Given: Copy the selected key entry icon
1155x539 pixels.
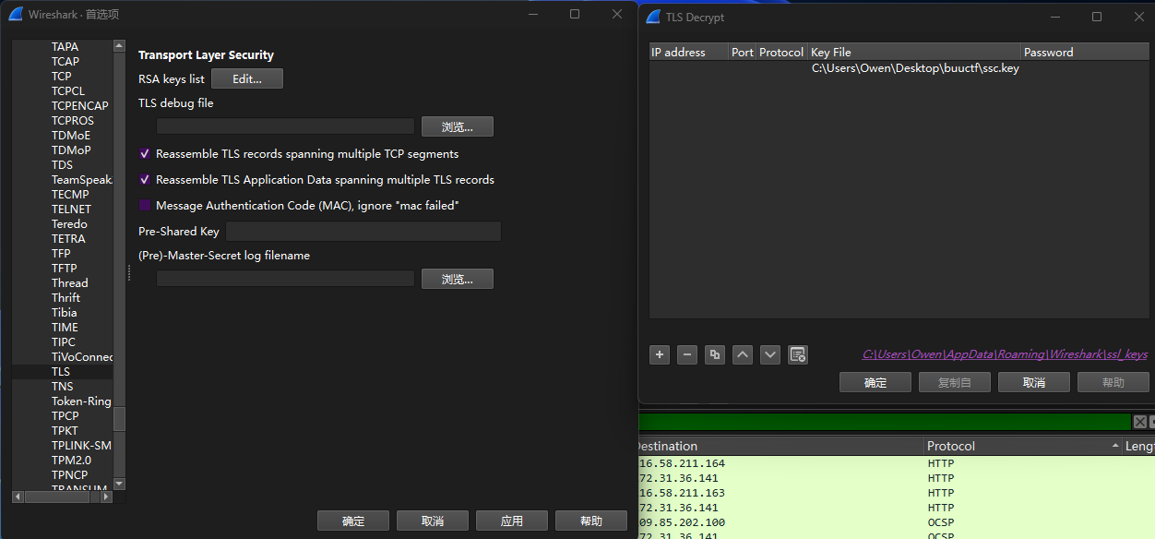Looking at the screenshot, I should 714,354.
